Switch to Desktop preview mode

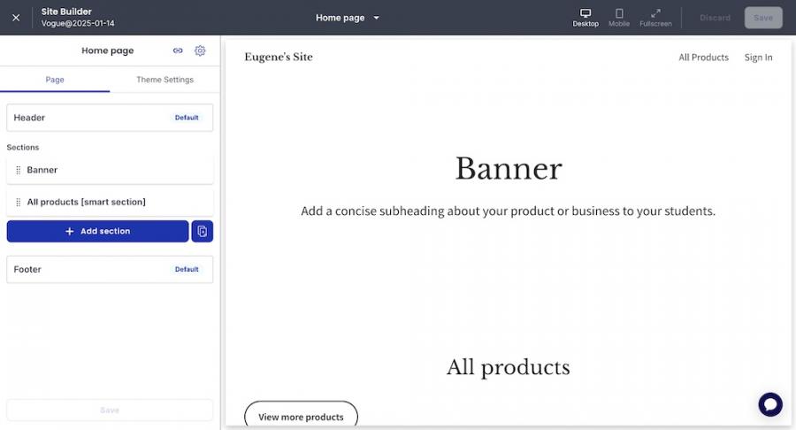tap(585, 18)
